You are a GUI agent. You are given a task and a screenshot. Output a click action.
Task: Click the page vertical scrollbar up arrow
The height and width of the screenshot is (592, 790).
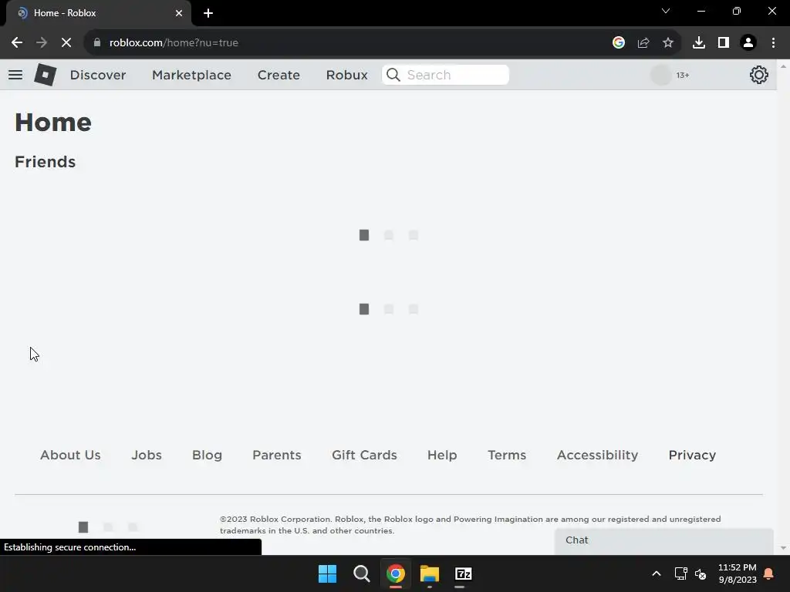(x=783, y=66)
